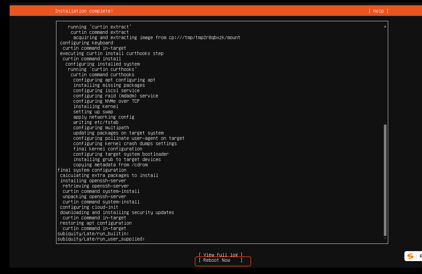Select the "acquiring and extracting image" log line
The height and width of the screenshot is (274, 422).
[x=157, y=37]
